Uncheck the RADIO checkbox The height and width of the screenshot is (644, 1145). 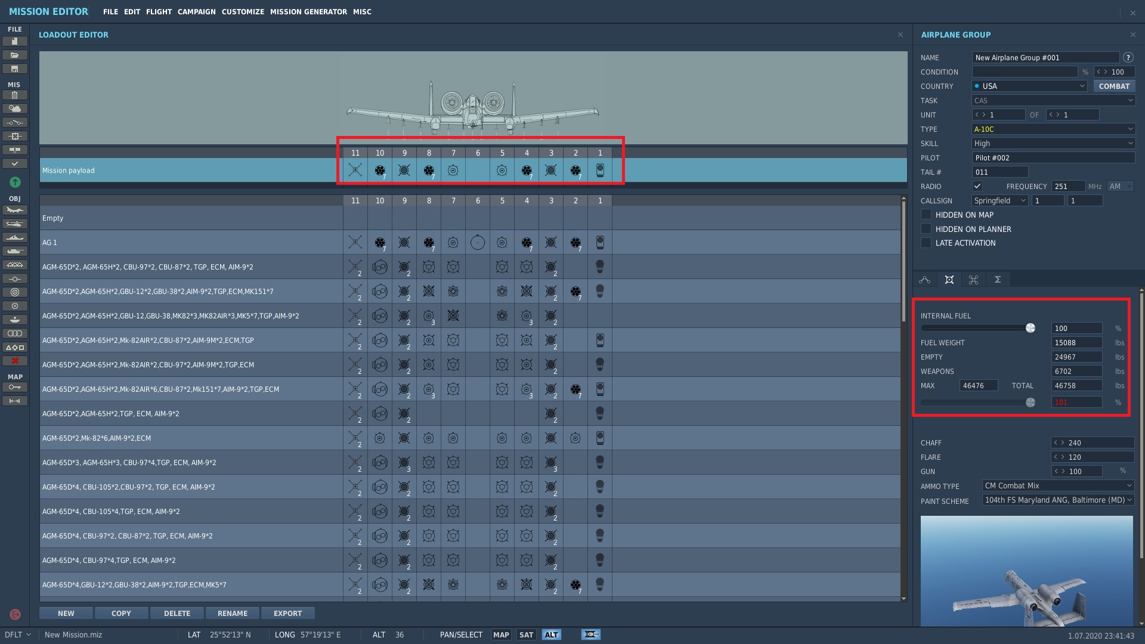point(977,186)
